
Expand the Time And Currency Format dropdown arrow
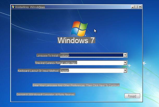(x=125, y=63)
